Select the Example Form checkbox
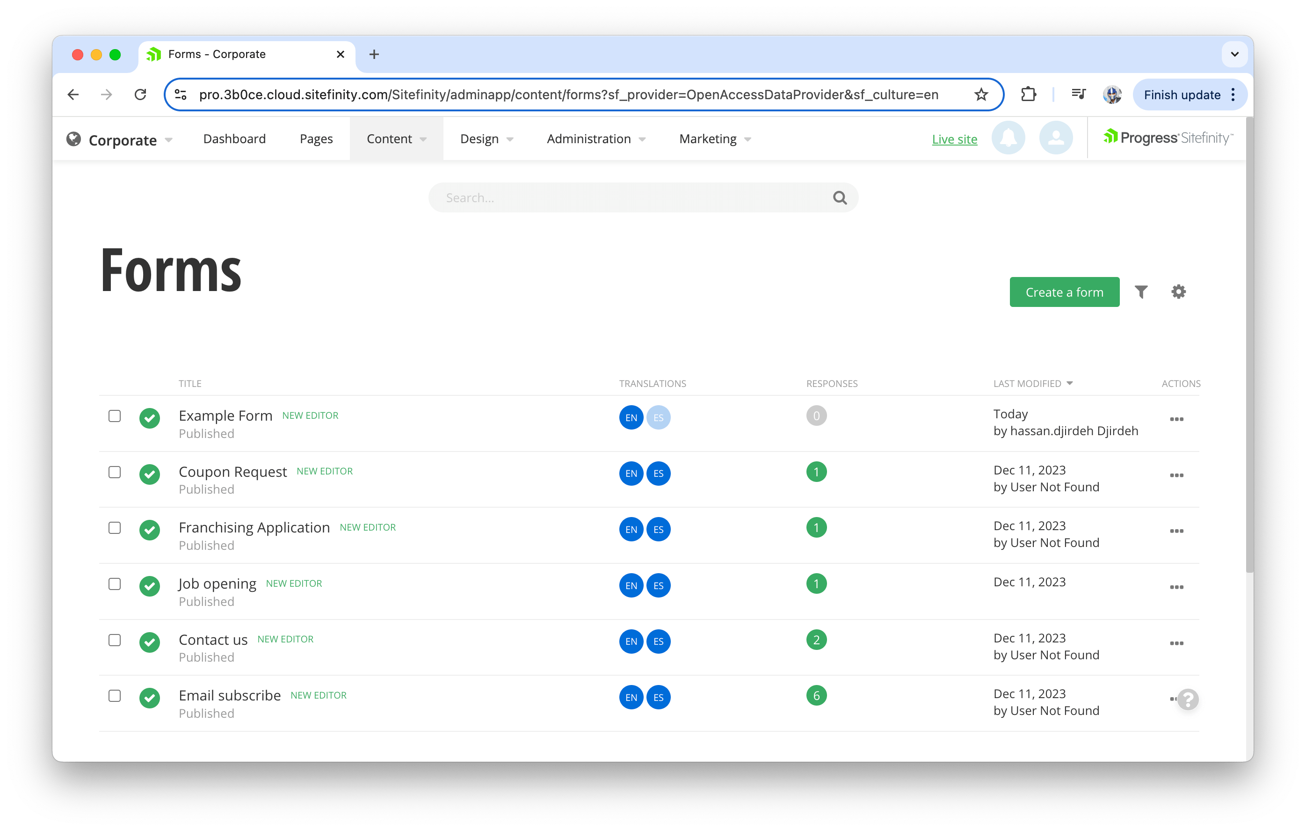The image size is (1306, 831). click(x=115, y=416)
